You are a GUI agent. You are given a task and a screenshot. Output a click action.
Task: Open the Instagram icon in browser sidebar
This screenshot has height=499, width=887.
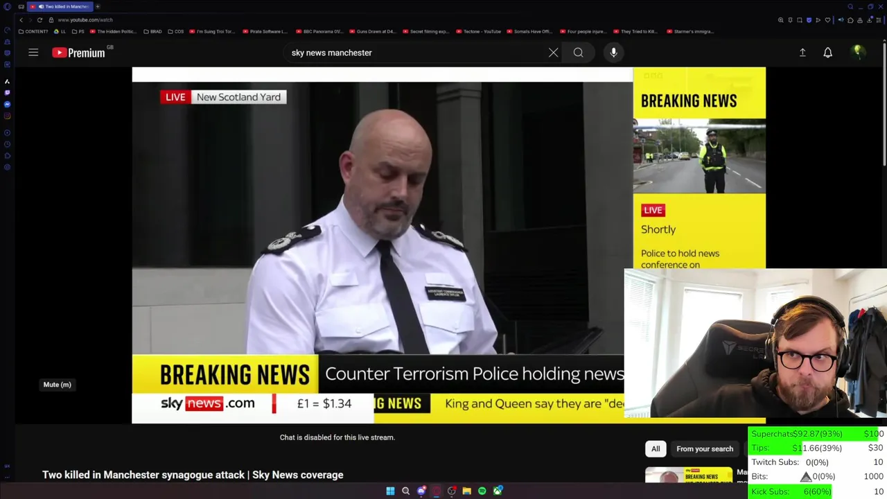pyautogui.click(x=7, y=116)
